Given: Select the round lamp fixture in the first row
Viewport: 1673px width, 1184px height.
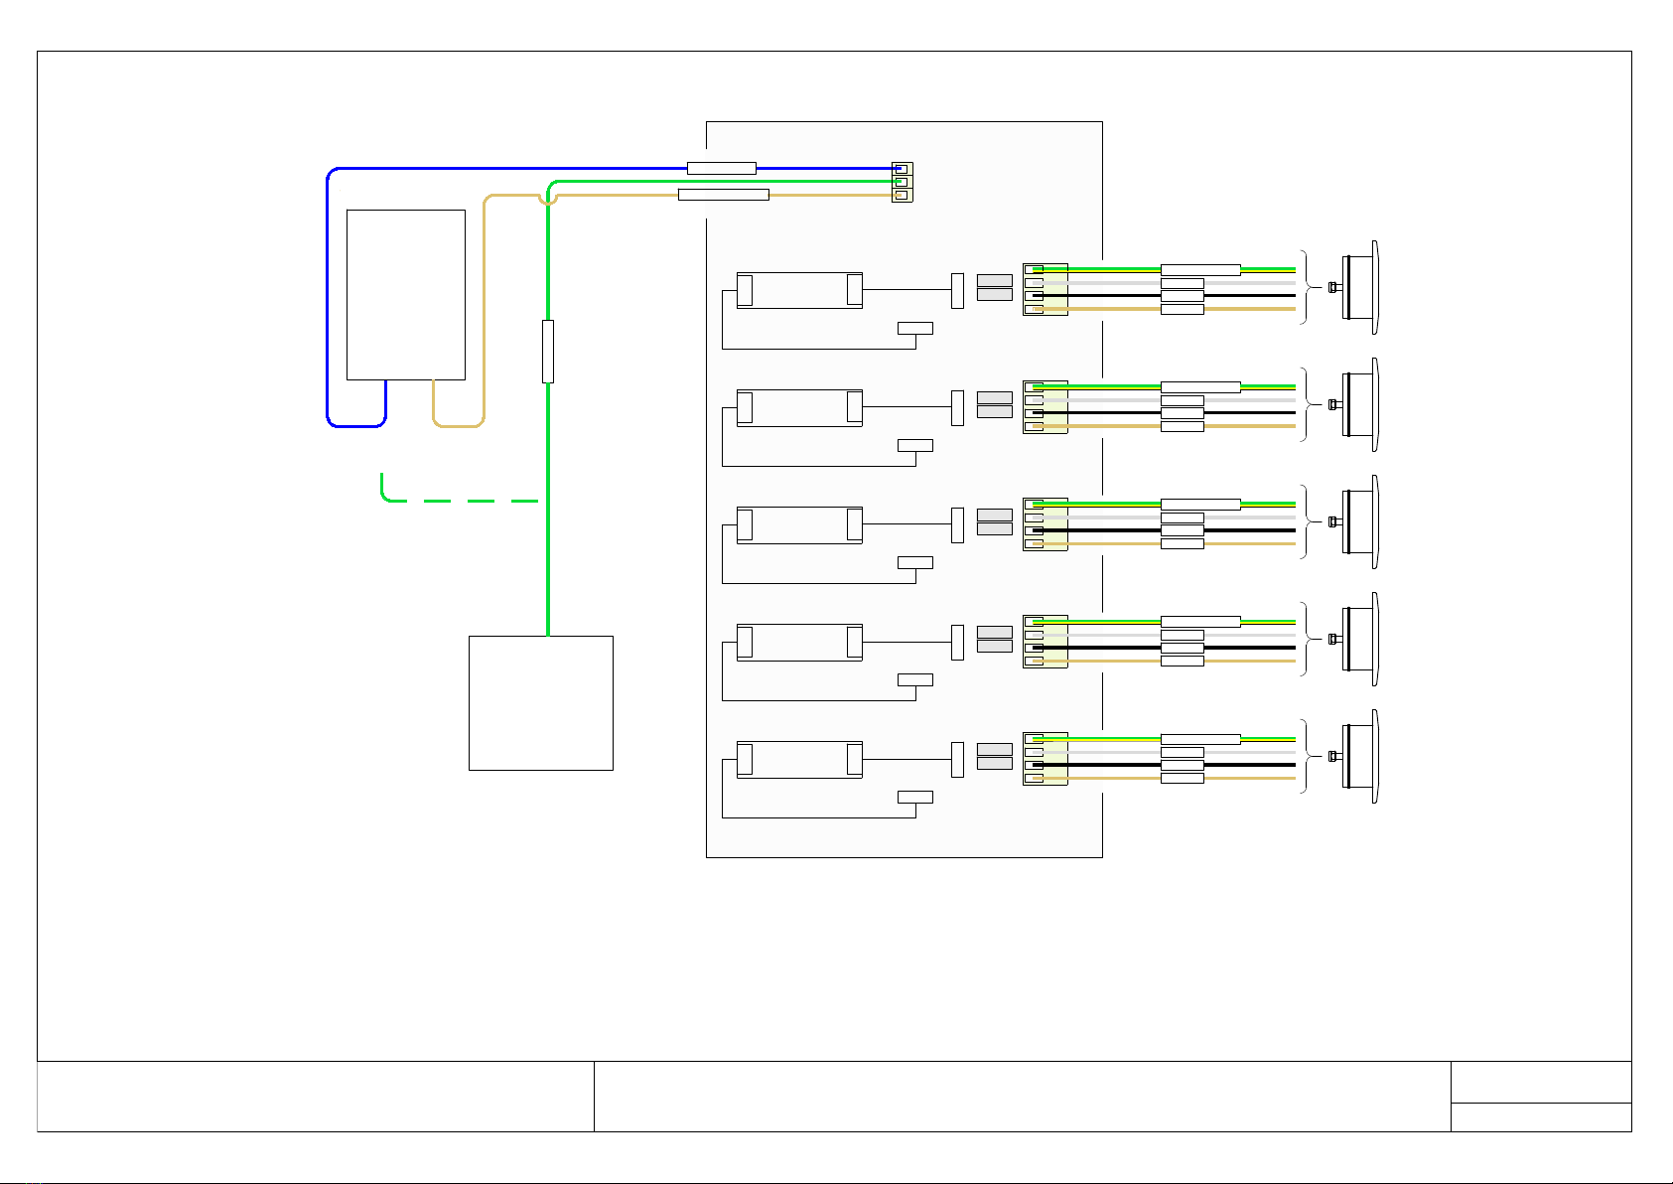Looking at the screenshot, I should [1359, 287].
